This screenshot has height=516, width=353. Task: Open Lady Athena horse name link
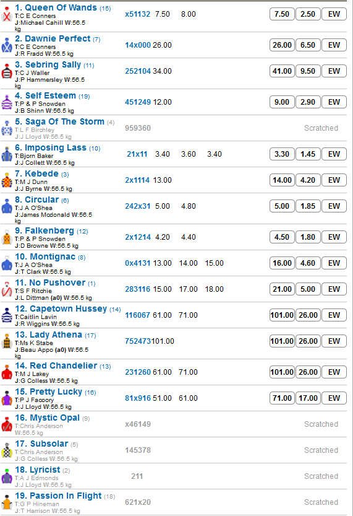click(49, 335)
